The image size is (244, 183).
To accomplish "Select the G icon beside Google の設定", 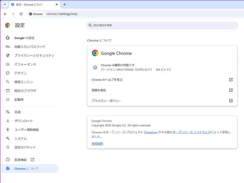I will [7, 38].
